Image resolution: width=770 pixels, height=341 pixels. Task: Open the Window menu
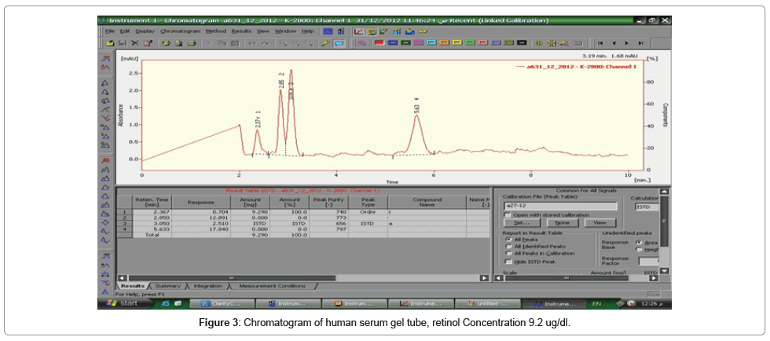pos(285,31)
